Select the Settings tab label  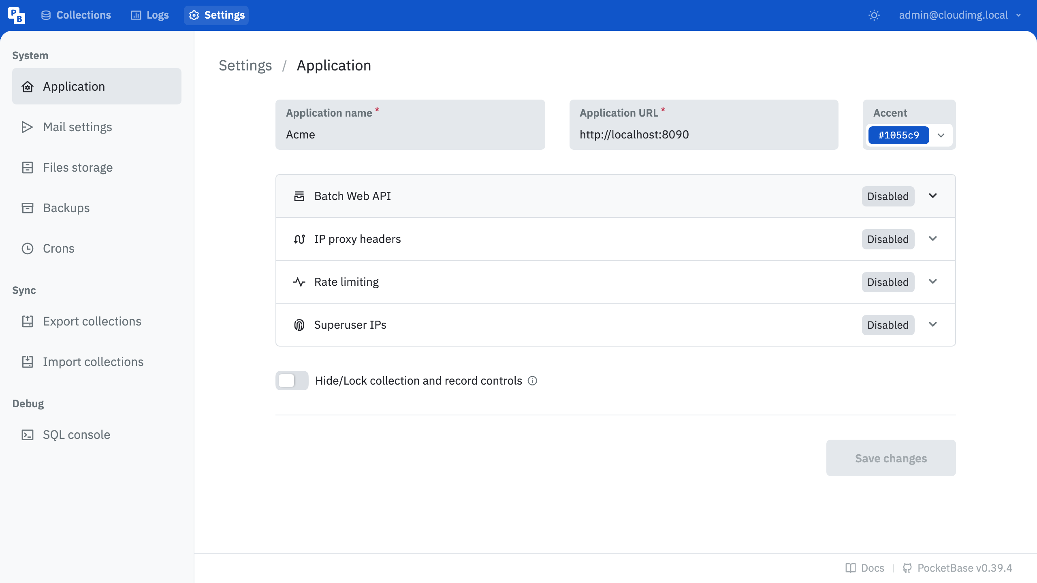pyautogui.click(x=224, y=15)
